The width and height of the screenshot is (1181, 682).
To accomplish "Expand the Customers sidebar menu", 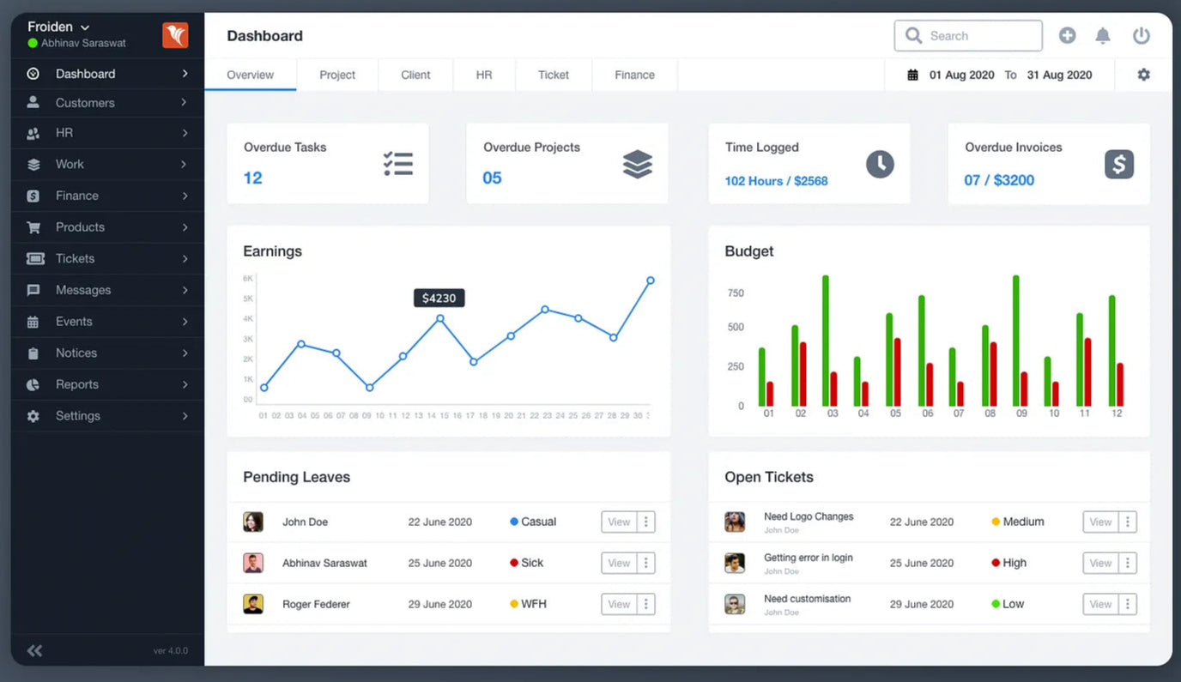I will coord(107,103).
